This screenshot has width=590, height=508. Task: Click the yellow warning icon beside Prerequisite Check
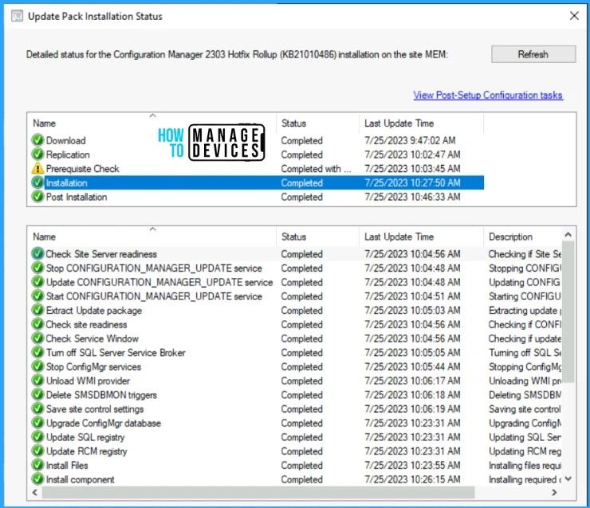(x=37, y=168)
